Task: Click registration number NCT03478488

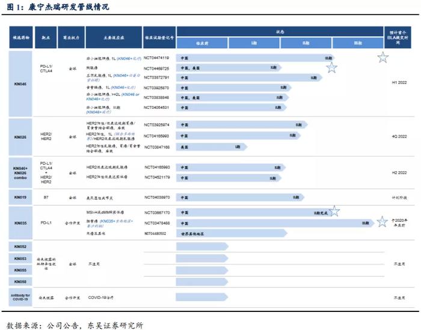Action: coord(157,223)
